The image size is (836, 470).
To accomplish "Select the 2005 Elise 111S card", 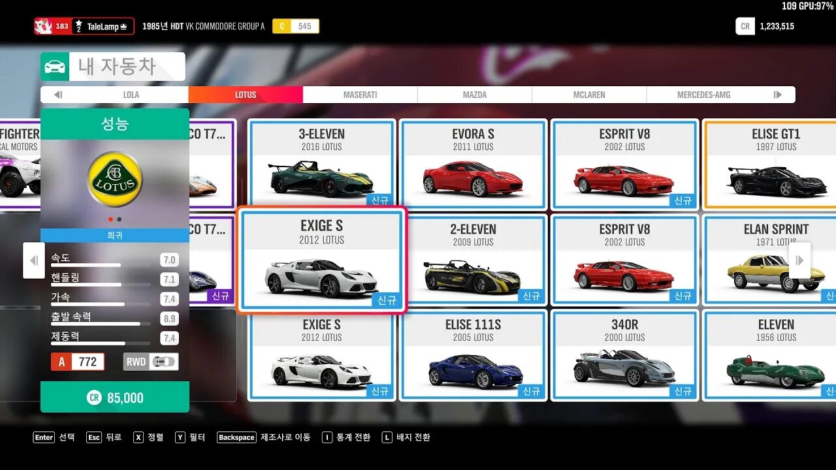I will coord(473,355).
